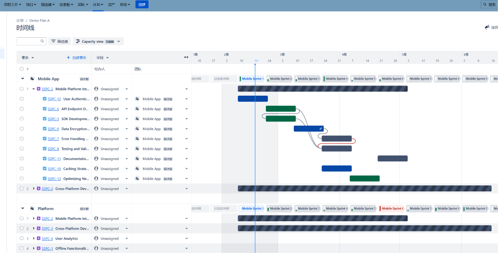Open the 字段 fields dropdown
Viewport: 498px width, 253px height.
[102, 57]
